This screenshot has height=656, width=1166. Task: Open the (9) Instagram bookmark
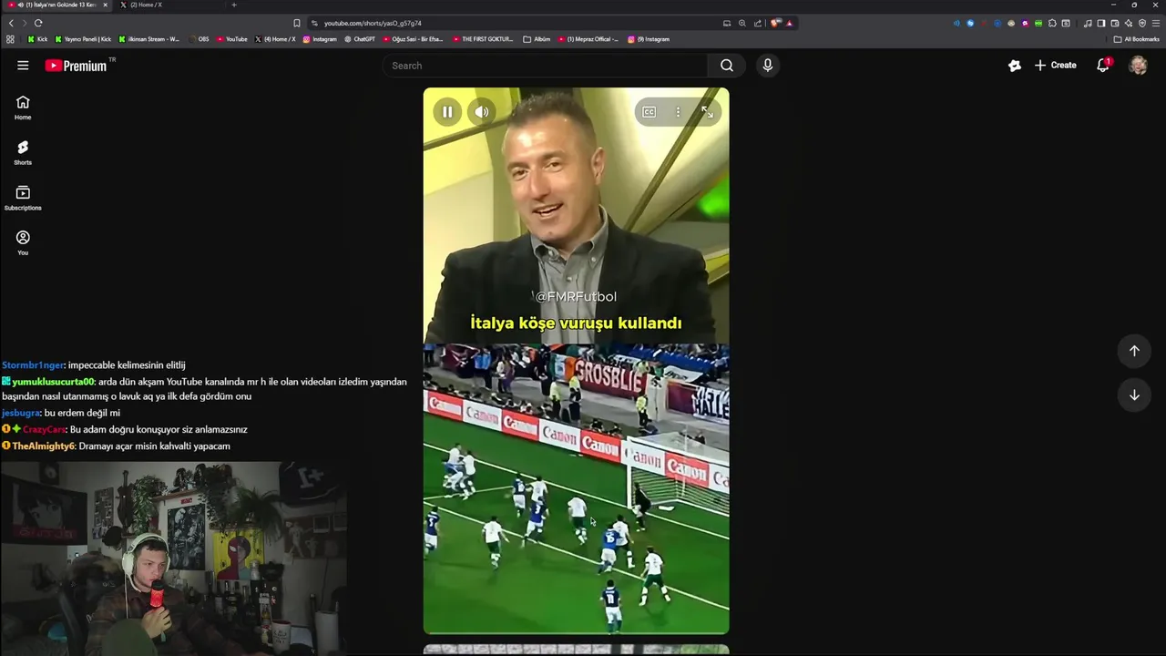tap(649, 39)
